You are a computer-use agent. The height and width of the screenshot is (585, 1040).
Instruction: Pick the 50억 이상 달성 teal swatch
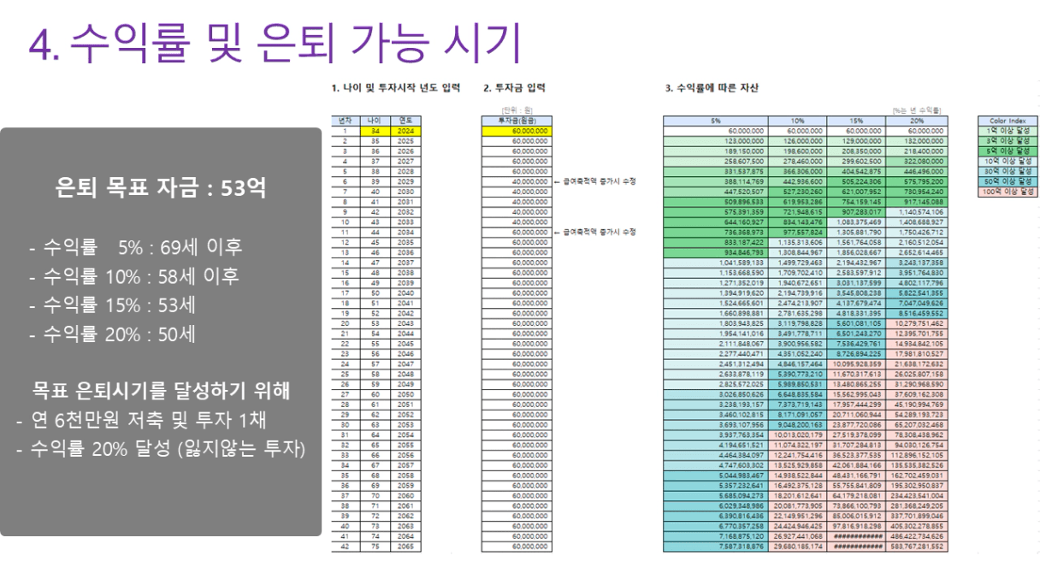coord(1007,182)
